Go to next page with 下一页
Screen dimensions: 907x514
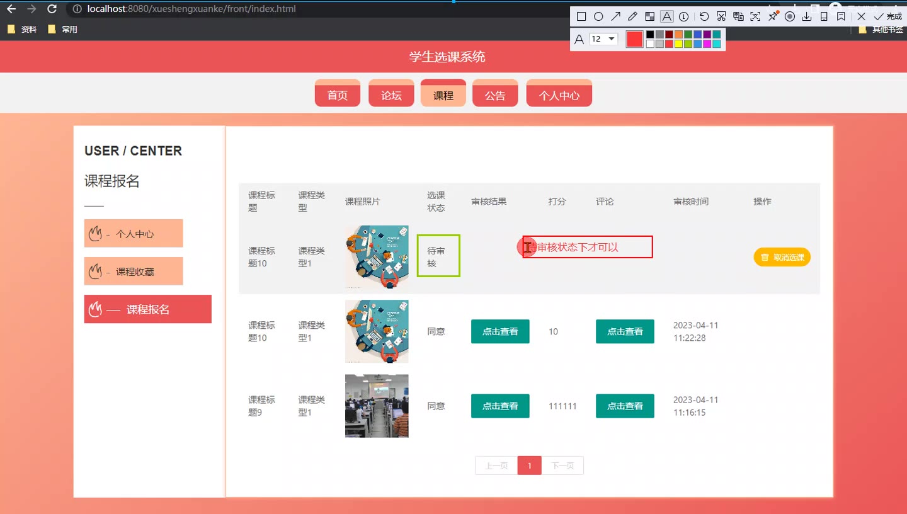pos(562,465)
